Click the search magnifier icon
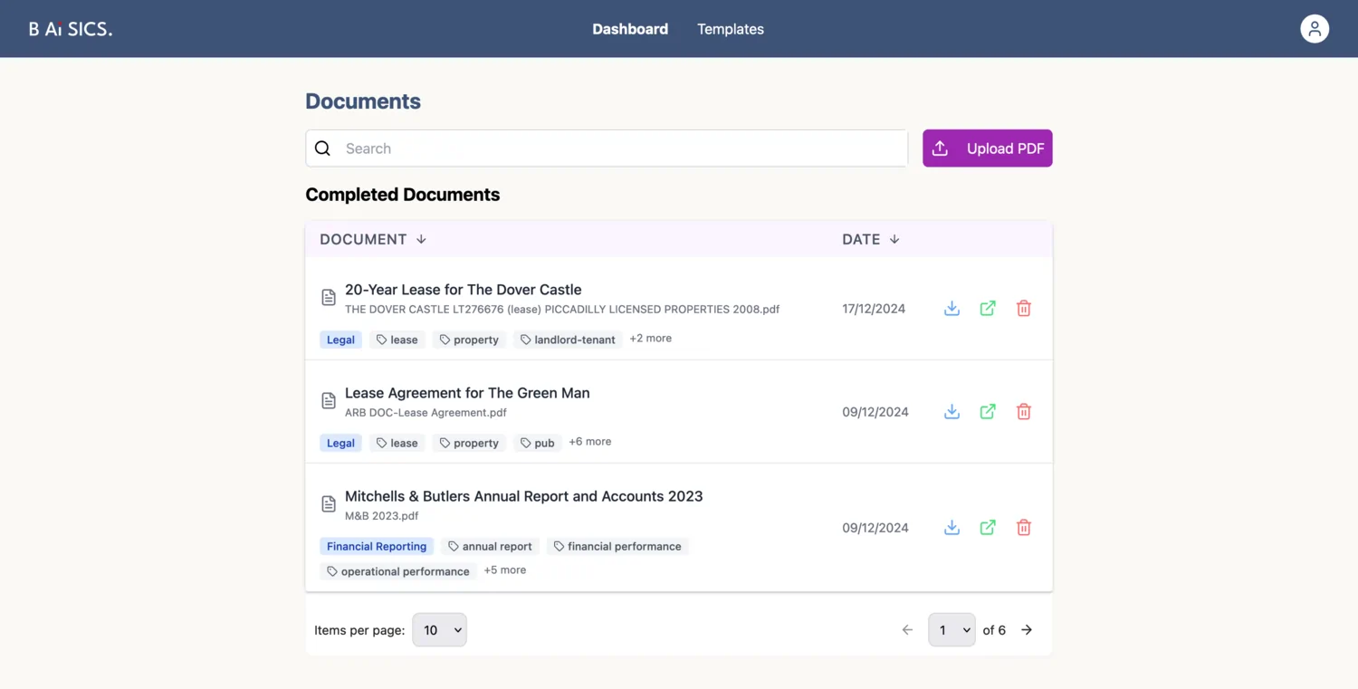The height and width of the screenshot is (689, 1358). point(322,148)
